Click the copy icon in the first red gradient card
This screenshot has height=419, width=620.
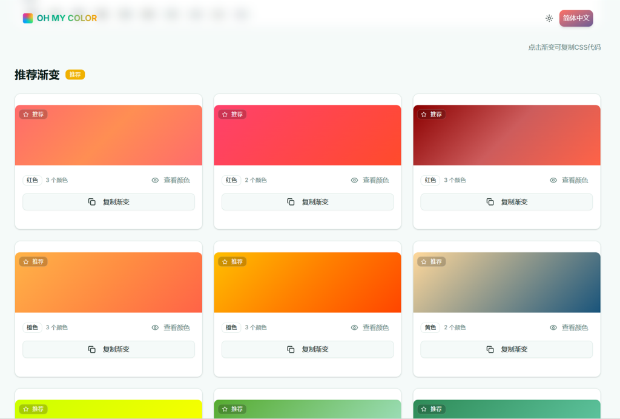click(92, 202)
